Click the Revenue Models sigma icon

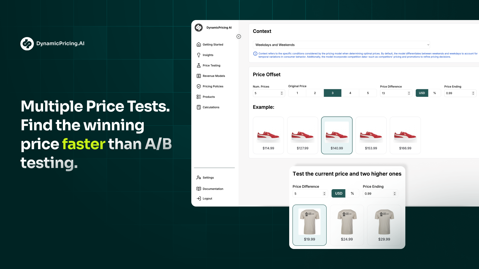(x=199, y=76)
